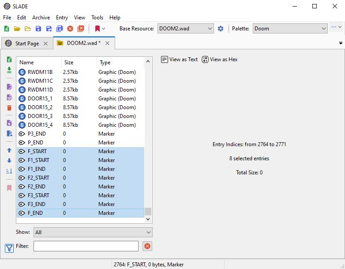Switch to the Start Page tab
345x269 pixels.
click(x=26, y=44)
